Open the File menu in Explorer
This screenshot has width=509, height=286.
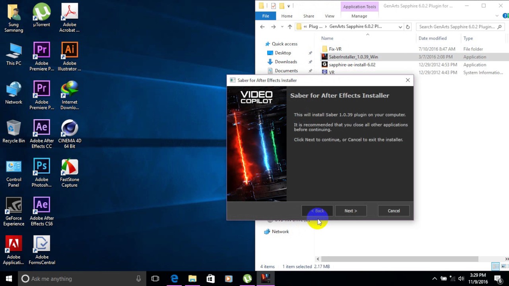point(266,16)
